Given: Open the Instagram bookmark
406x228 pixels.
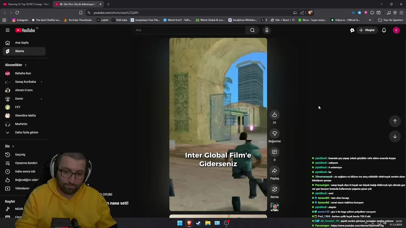Looking at the screenshot, I should coord(20,20).
